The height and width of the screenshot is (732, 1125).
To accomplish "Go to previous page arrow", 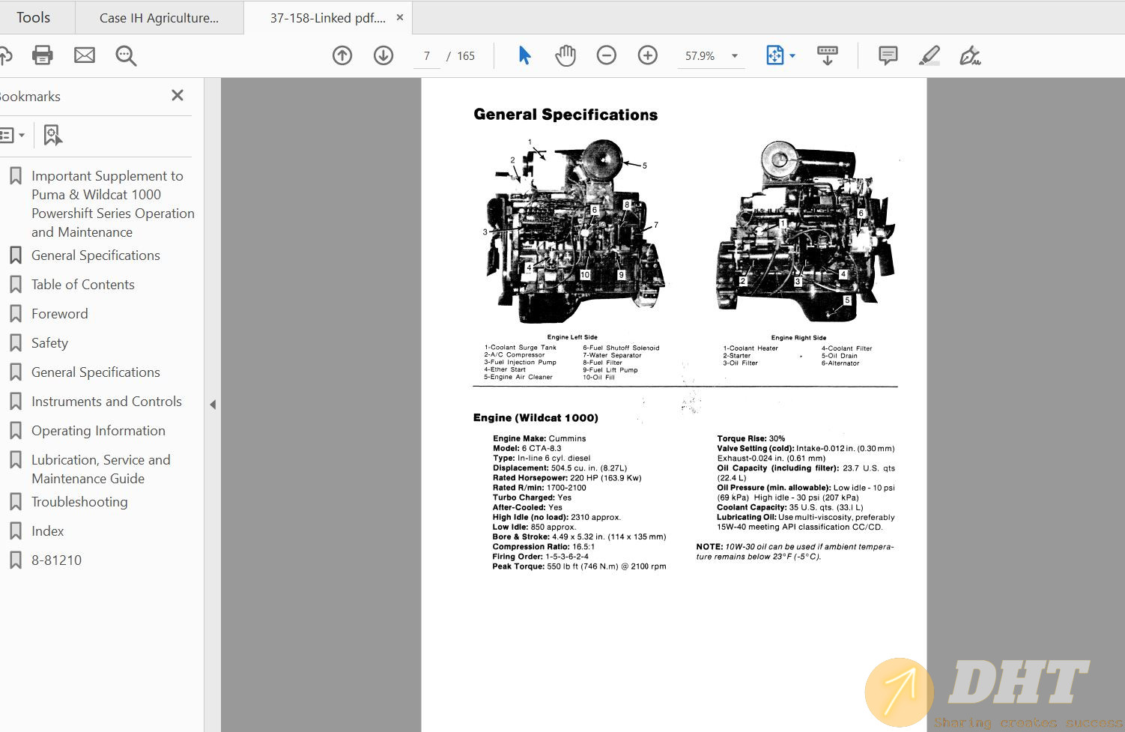I will click(342, 55).
